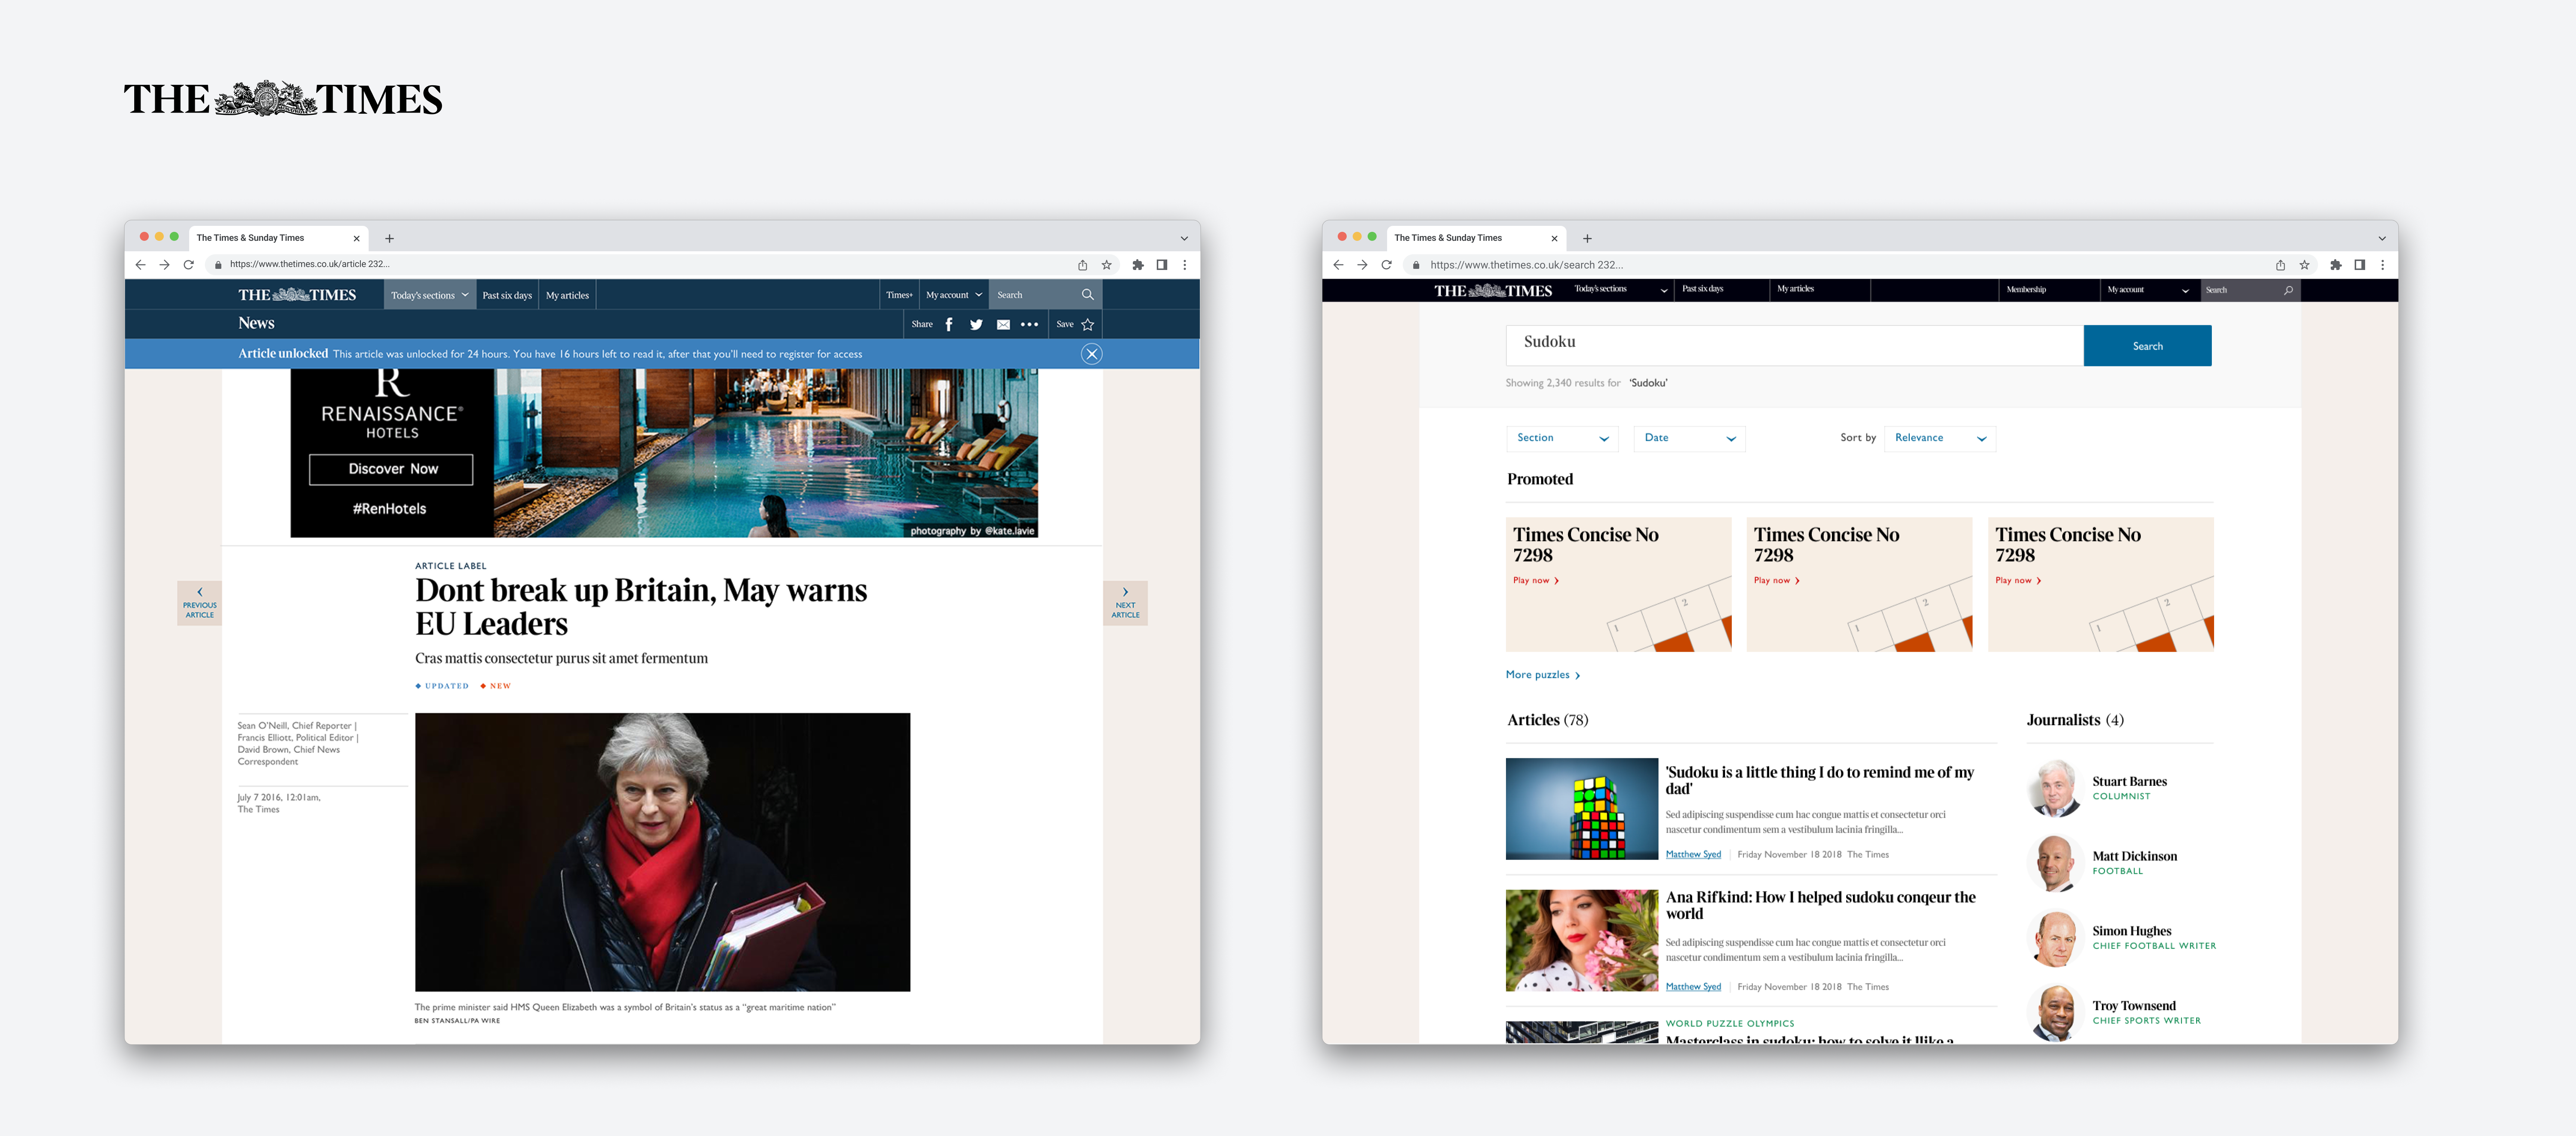The image size is (2576, 1136).
Task: Go back in left browser window
Action: [x=140, y=265]
